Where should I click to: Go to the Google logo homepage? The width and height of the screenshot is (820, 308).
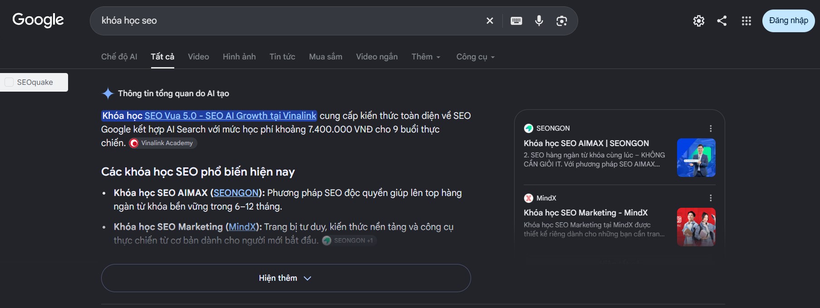point(38,20)
